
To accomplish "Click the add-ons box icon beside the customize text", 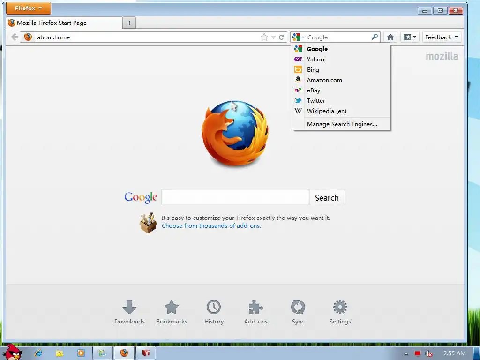I will 148,223.
